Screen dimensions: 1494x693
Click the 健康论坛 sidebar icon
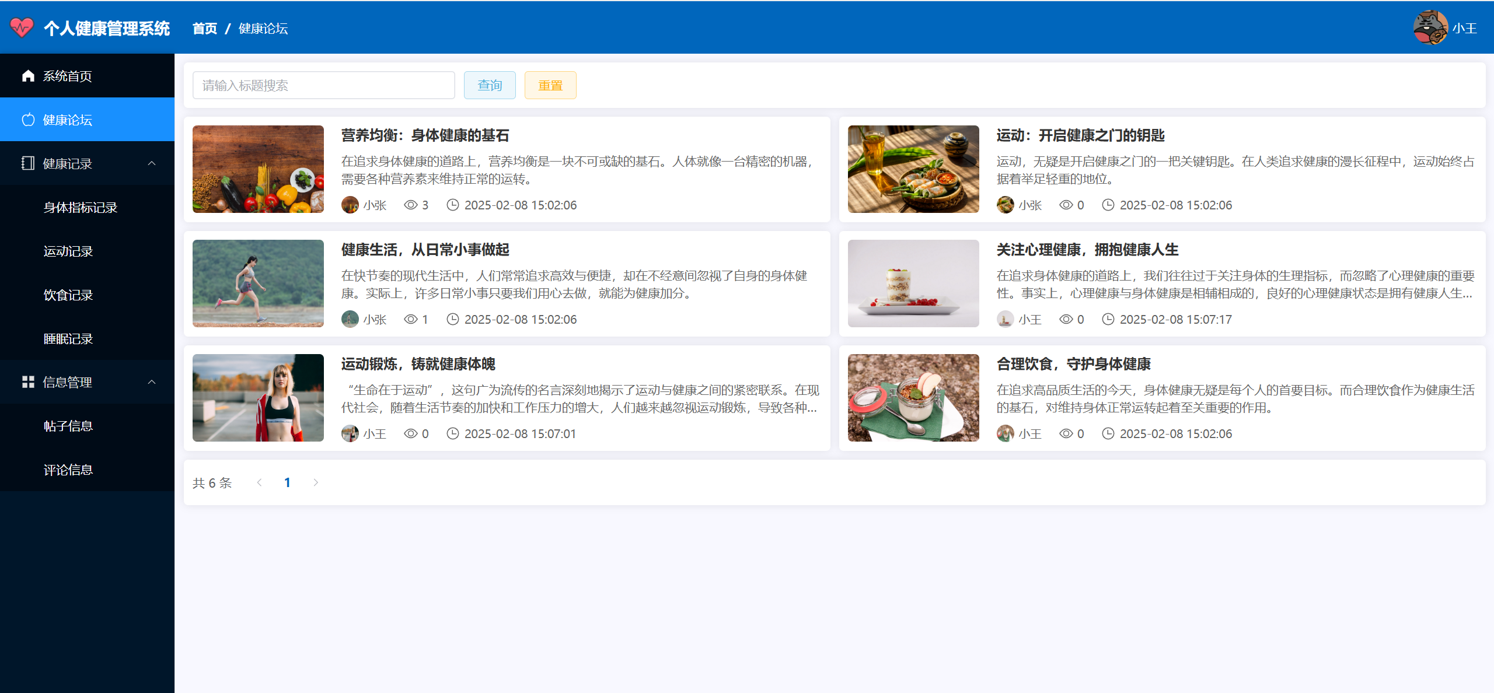(28, 120)
